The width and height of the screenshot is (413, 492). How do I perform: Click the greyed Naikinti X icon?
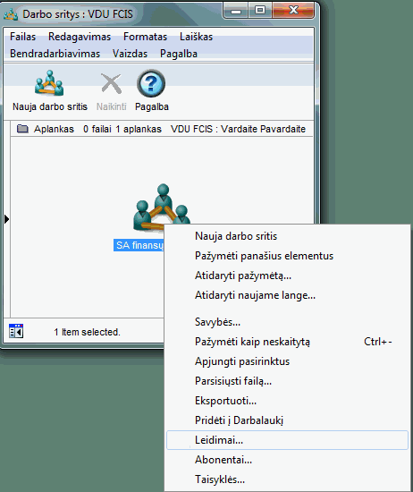pos(112,83)
